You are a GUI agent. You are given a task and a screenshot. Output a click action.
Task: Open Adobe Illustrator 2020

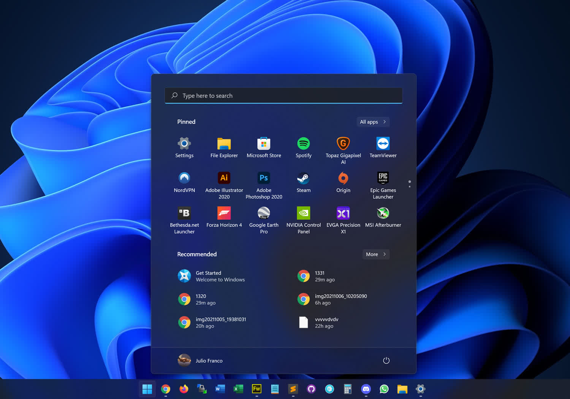pyautogui.click(x=224, y=179)
